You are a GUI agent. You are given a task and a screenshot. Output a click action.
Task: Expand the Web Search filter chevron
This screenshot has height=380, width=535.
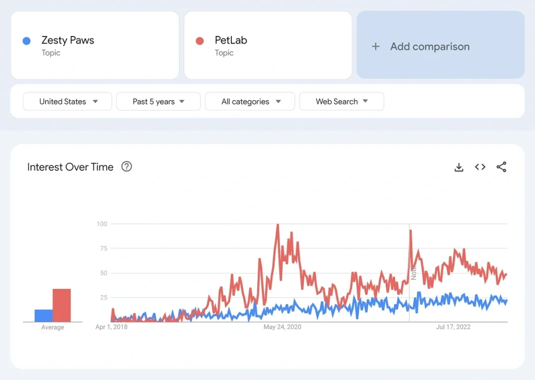365,101
